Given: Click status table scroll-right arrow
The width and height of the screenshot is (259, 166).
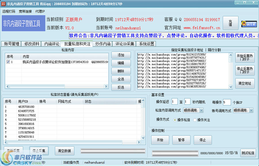Looking at the screenshot, I should click(x=139, y=142).
